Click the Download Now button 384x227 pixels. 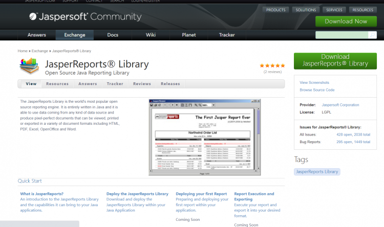(x=346, y=21)
